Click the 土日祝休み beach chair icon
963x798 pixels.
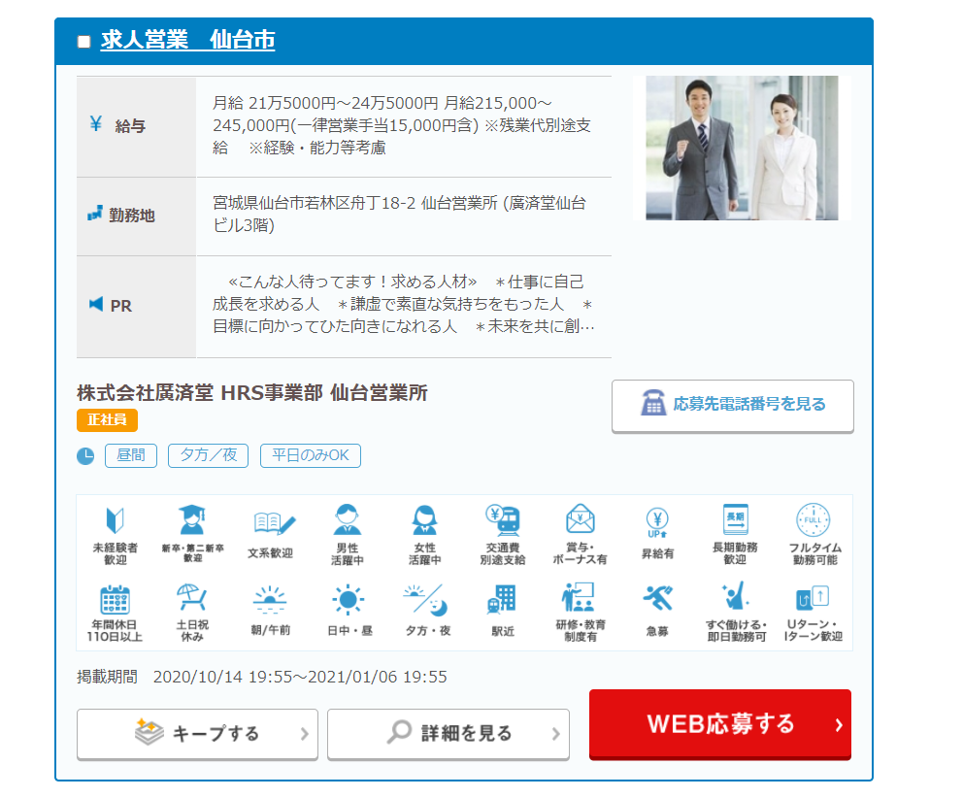coord(191,598)
